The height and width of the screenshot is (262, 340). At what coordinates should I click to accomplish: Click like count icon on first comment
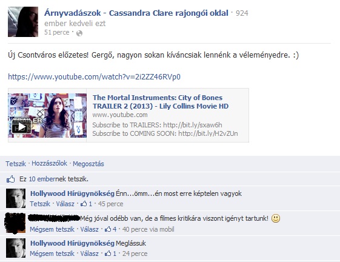pyautogui.click(x=84, y=204)
